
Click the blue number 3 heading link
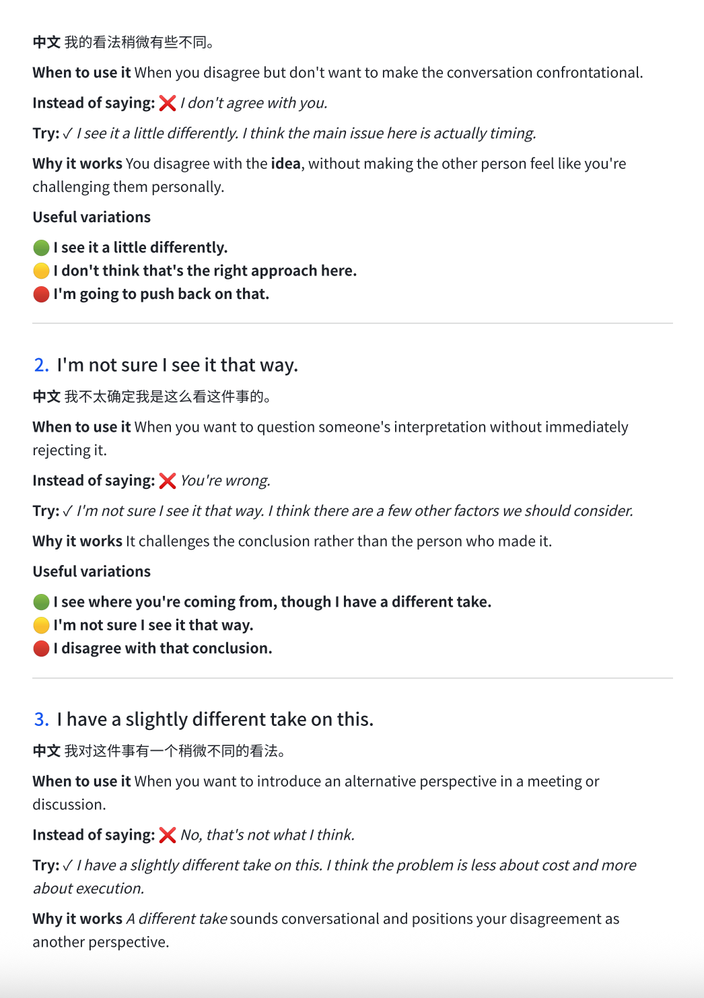(41, 719)
